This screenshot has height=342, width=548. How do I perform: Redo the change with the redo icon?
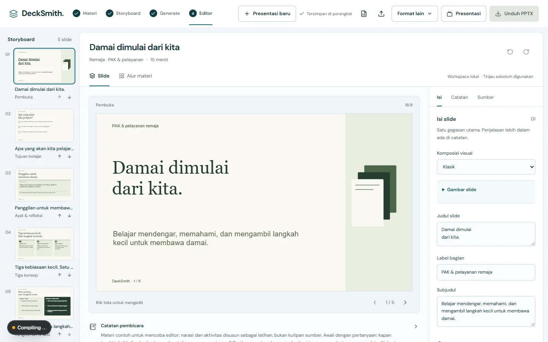526,52
